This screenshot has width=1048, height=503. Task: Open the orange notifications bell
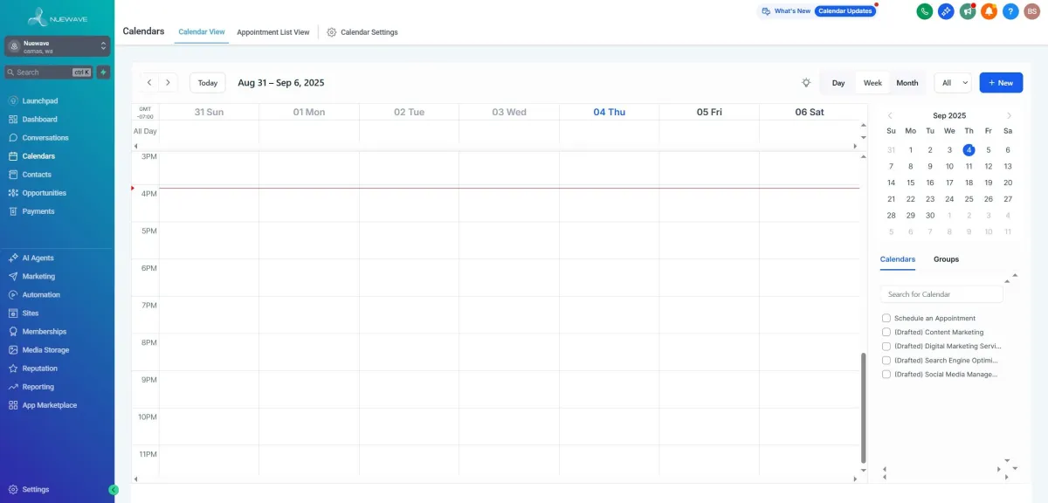coord(989,11)
